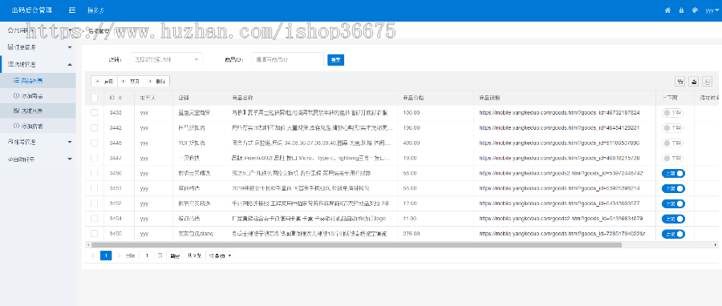Toggle shelf switch for item 3433
Viewport: 722px width, 306px height.
click(673, 113)
